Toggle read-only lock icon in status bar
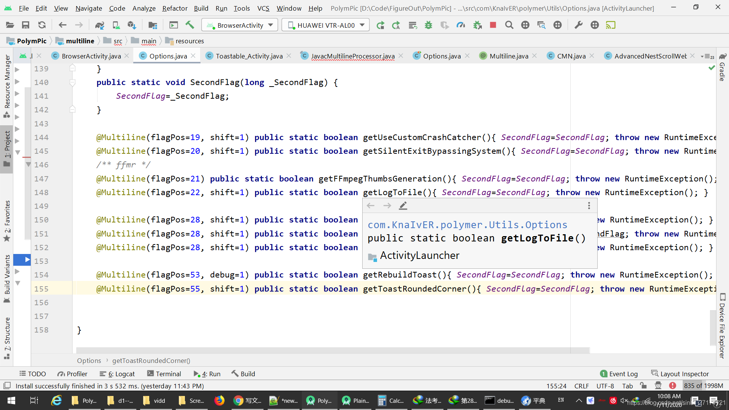Image resolution: width=729 pixels, height=410 pixels. (x=643, y=386)
